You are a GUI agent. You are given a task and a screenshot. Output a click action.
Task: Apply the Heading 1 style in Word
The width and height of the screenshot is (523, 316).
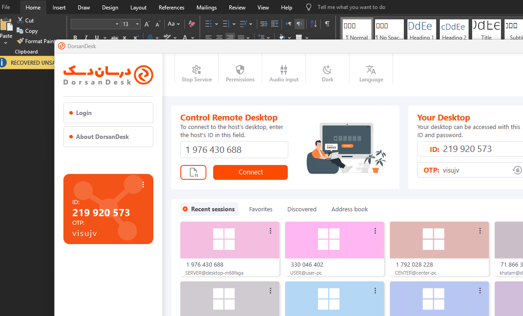[x=422, y=29]
